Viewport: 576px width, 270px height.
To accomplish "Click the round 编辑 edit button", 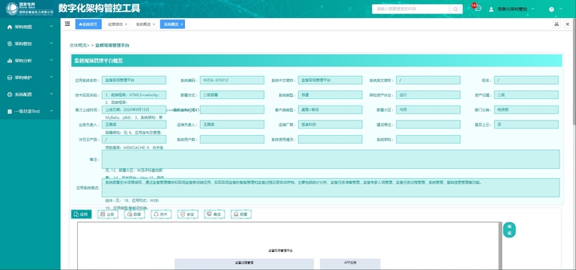I will [x=509, y=230].
